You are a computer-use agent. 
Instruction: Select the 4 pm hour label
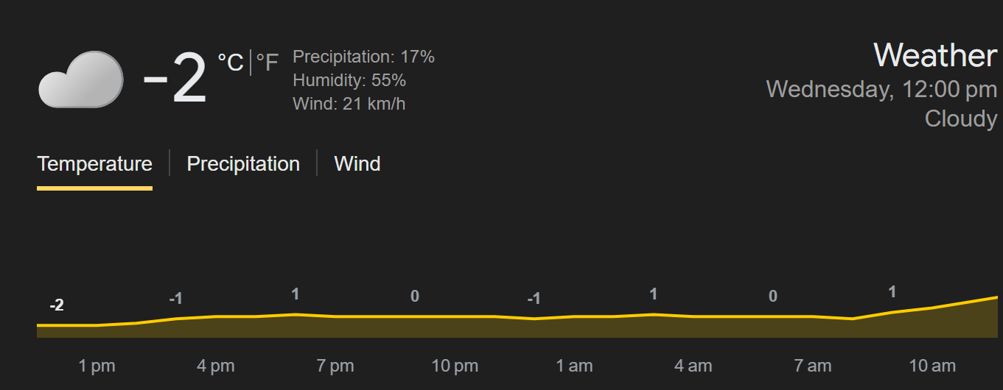pyautogui.click(x=216, y=366)
